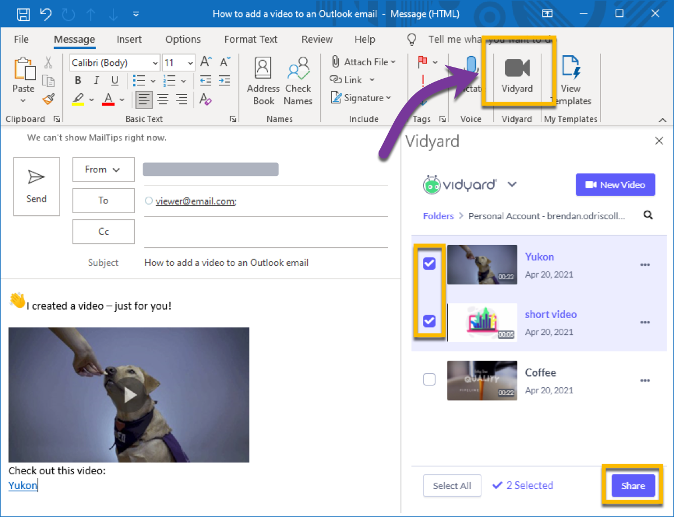Launch the Clipboard pane dialog launcher
Screen dimensions: 674x517
(56, 119)
